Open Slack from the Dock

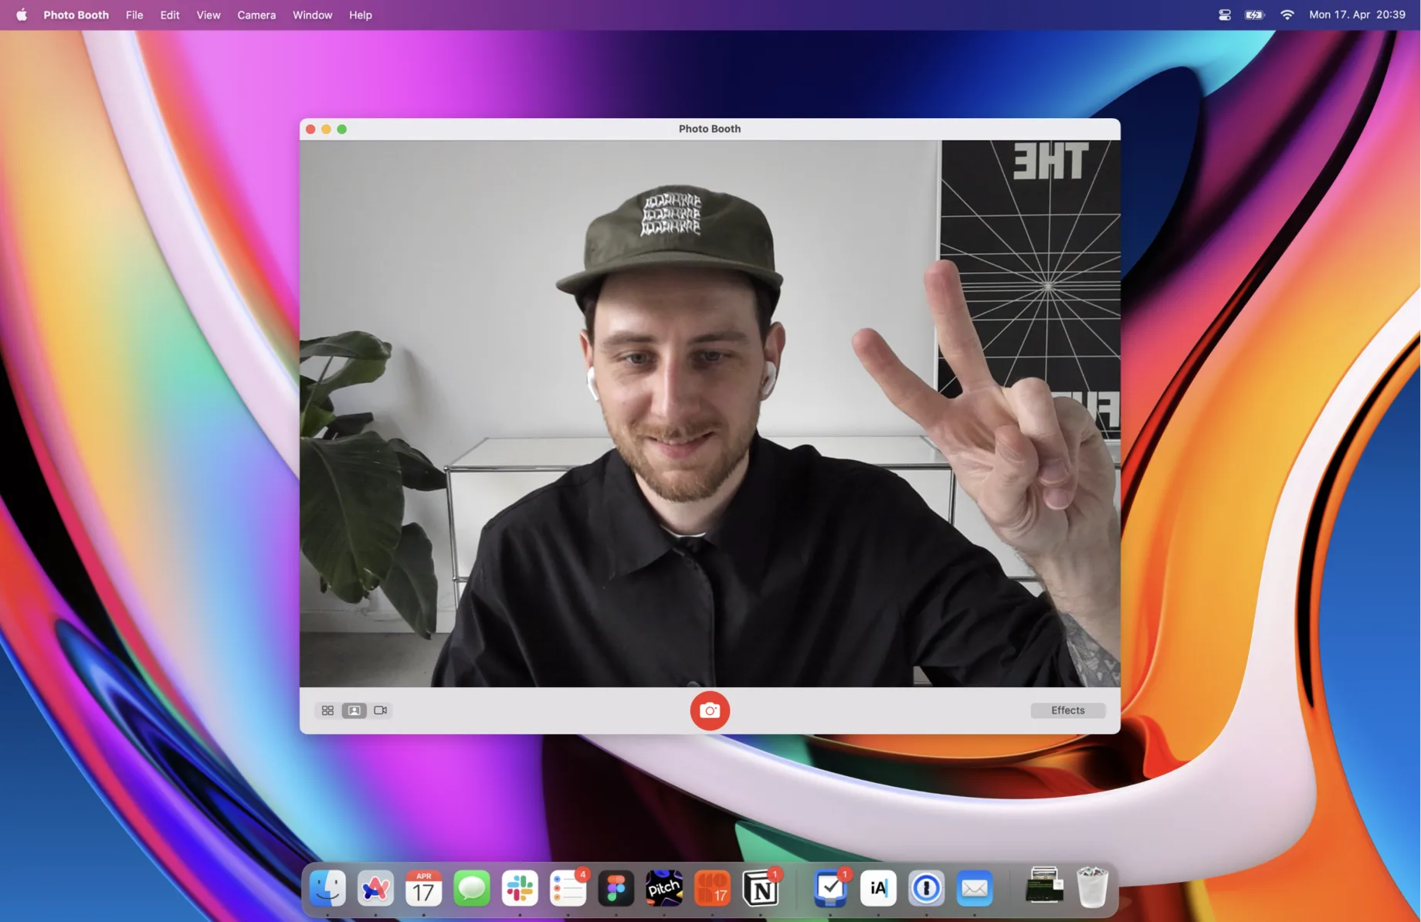coord(520,888)
